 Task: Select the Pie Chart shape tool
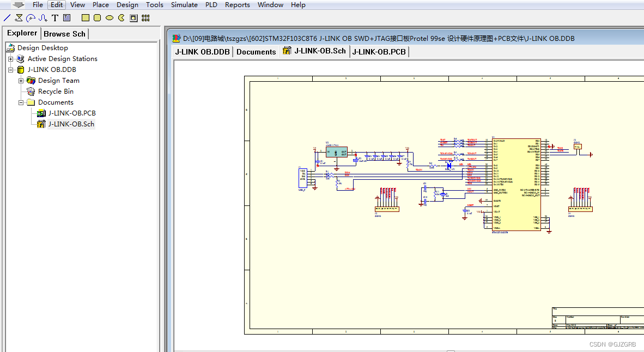(x=121, y=17)
